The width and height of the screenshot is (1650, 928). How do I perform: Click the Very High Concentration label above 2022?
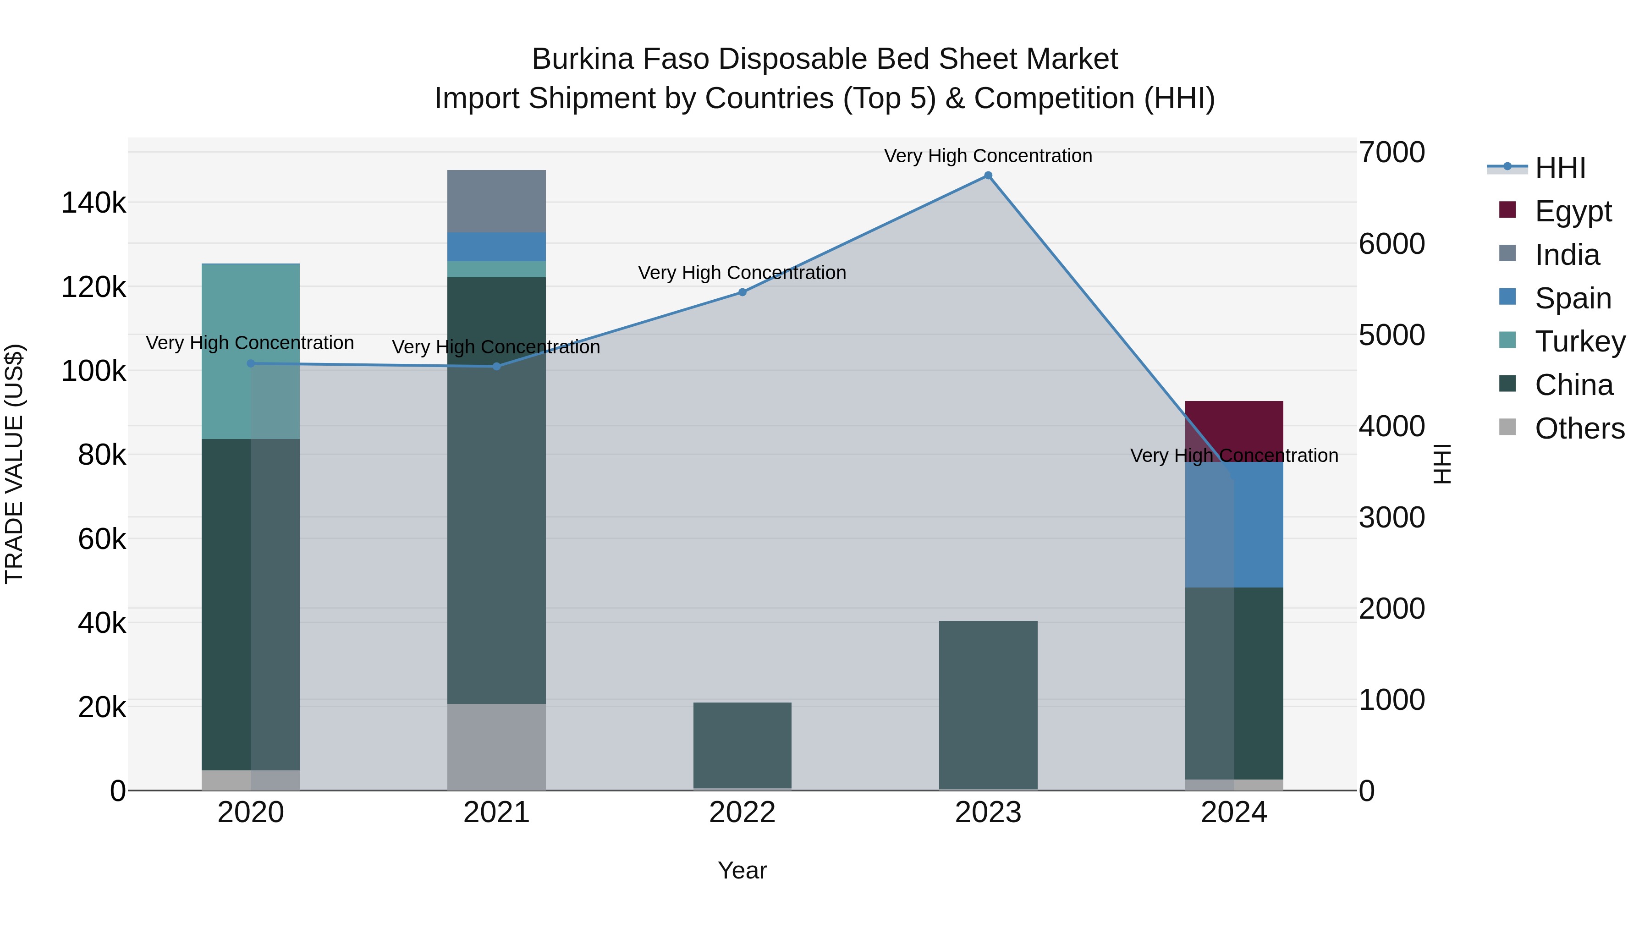742,273
